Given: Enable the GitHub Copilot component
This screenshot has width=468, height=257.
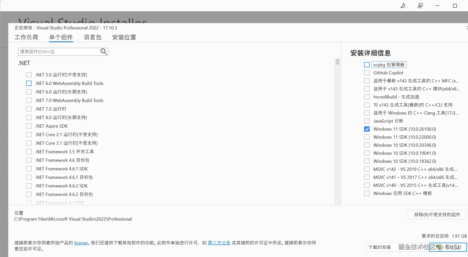Looking at the screenshot, I should point(367,73).
